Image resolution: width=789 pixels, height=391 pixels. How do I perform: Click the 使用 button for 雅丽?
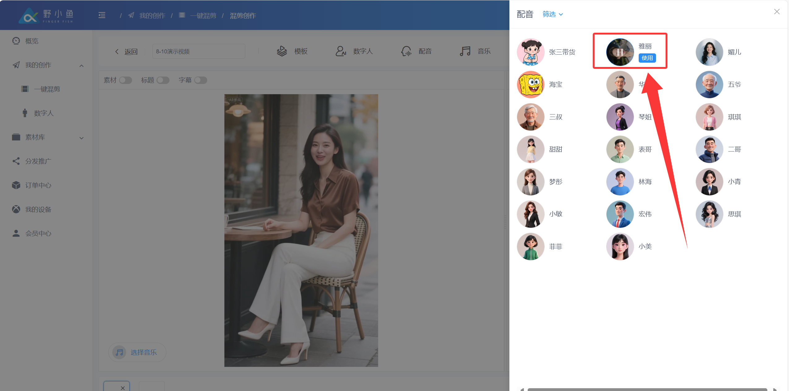[x=647, y=58]
